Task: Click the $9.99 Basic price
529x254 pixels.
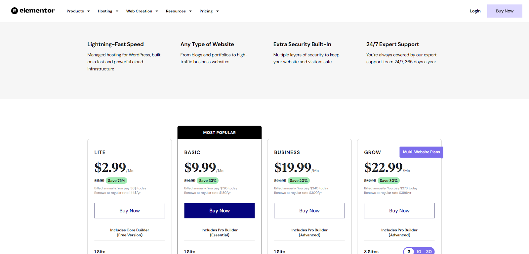Action: coord(200,168)
